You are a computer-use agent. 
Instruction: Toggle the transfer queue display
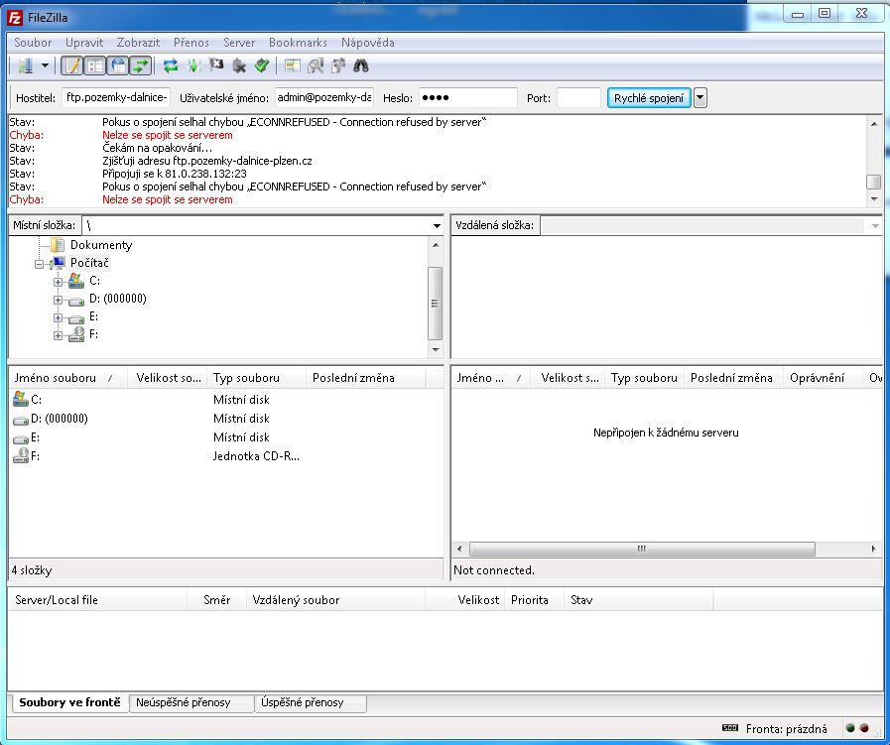tap(141, 65)
